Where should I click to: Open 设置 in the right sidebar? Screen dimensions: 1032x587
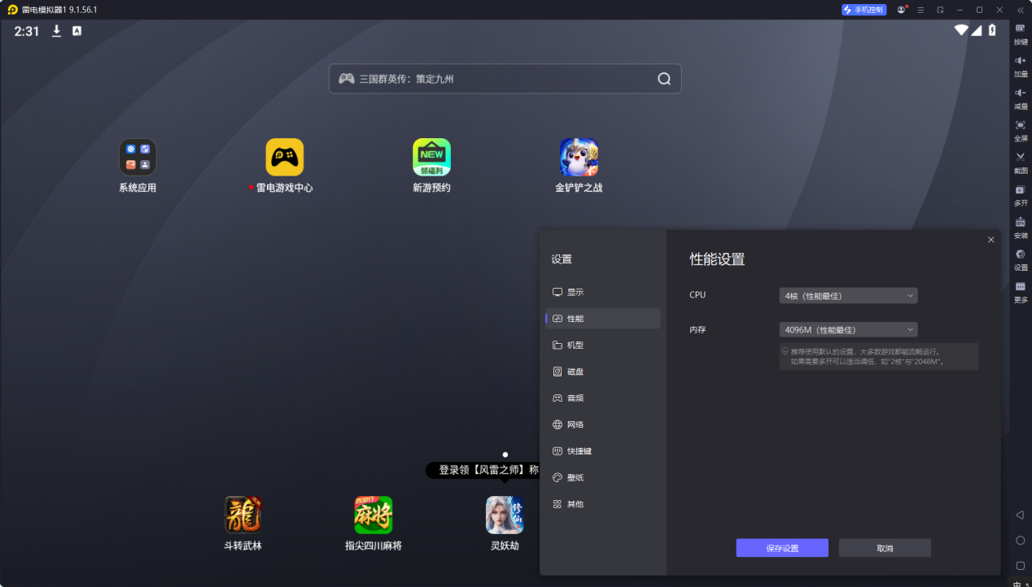pyautogui.click(x=1021, y=259)
